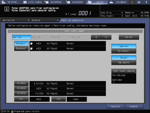Click the Conf. inserc. papel header
Image resolution: width=150 pixels, height=113 pixels.
click(x=75, y=31)
